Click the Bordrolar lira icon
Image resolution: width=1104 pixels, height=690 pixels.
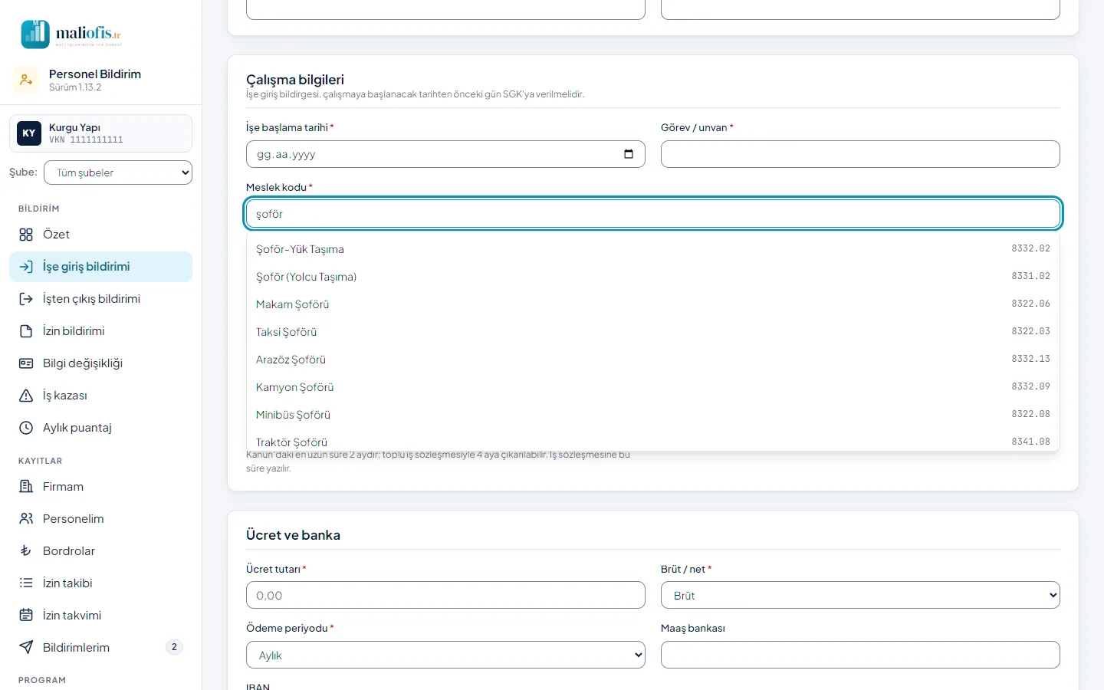pyautogui.click(x=26, y=551)
